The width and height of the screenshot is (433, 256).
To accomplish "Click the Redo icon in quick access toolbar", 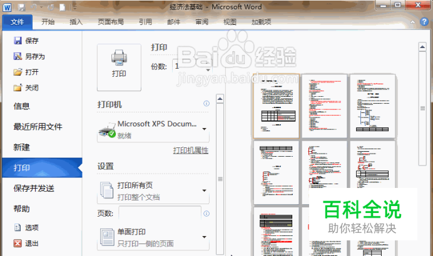I will coord(51,7).
